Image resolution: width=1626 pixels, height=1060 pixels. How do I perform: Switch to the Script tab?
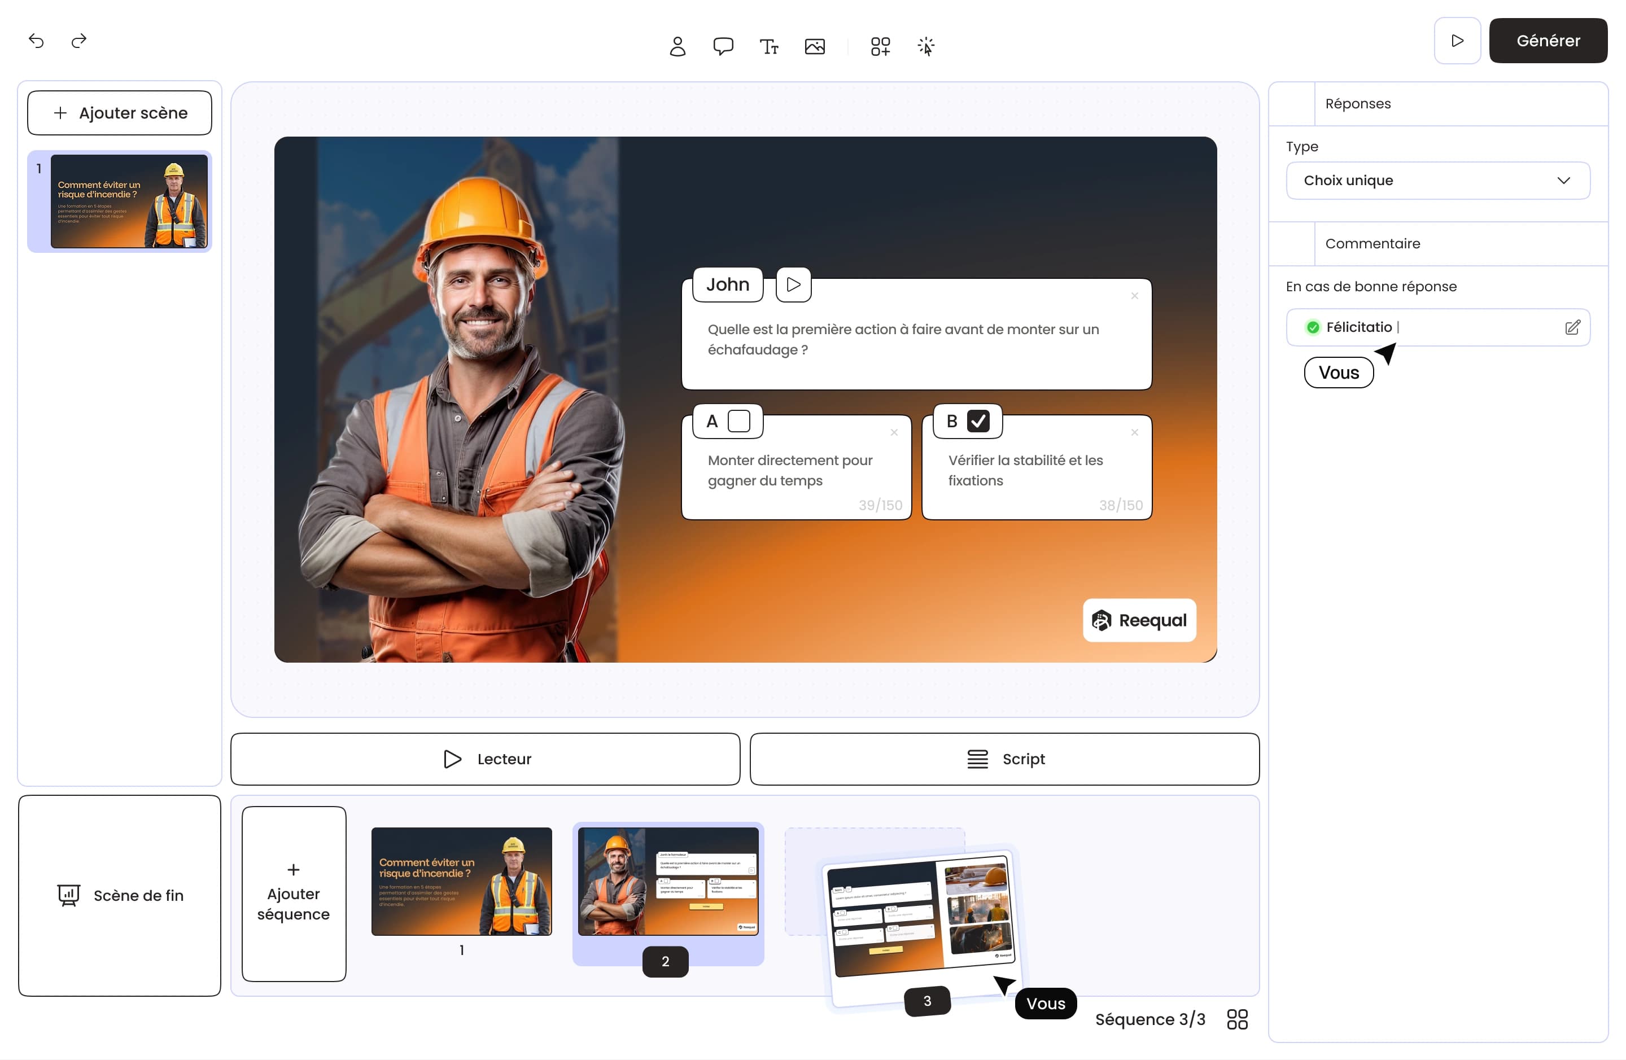pos(1004,759)
